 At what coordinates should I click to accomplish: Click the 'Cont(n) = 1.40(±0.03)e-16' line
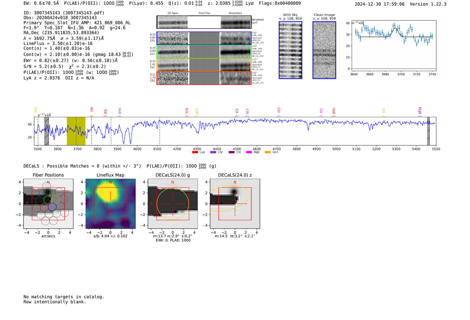click(x=57, y=48)
